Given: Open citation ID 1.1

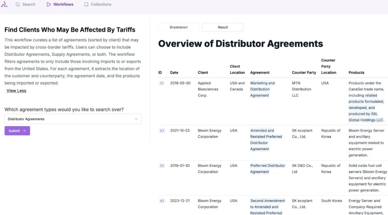Looking at the screenshot, I should coord(161,83).
